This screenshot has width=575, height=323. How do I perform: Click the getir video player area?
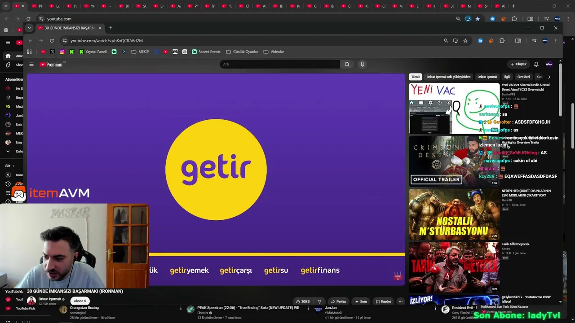216,179
